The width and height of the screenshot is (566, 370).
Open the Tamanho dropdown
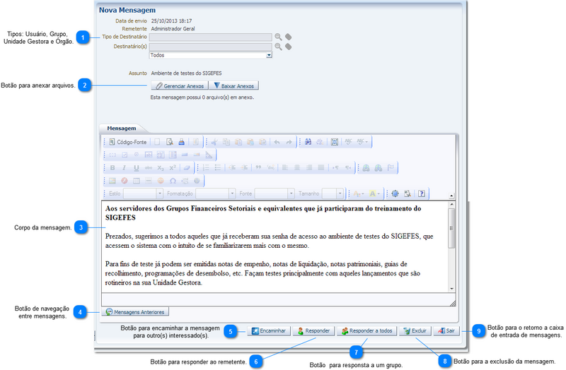[x=340, y=194]
